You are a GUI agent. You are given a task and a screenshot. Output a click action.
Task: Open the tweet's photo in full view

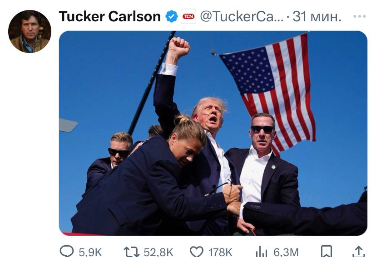click(x=213, y=133)
